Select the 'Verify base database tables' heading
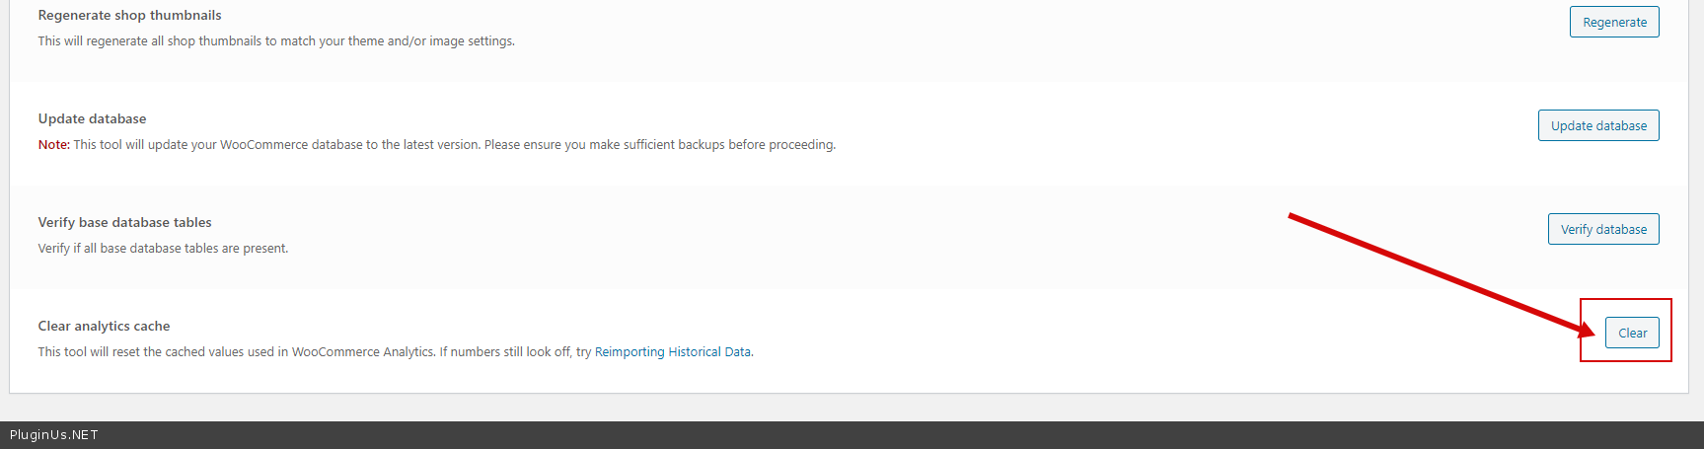 click(124, 222)
